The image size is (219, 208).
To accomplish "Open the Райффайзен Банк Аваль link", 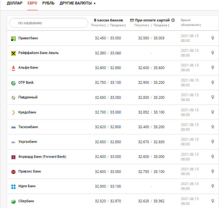I will pos(38,53).
